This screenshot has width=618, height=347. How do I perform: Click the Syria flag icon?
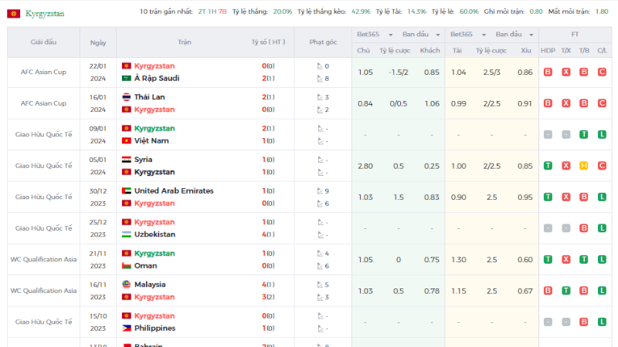point(126,160)
